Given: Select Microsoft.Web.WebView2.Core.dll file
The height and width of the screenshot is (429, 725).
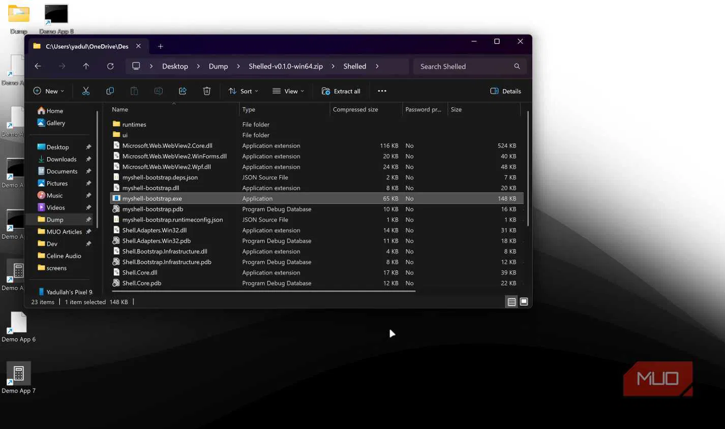Looking at the screenshot, I should click(317, 145).
